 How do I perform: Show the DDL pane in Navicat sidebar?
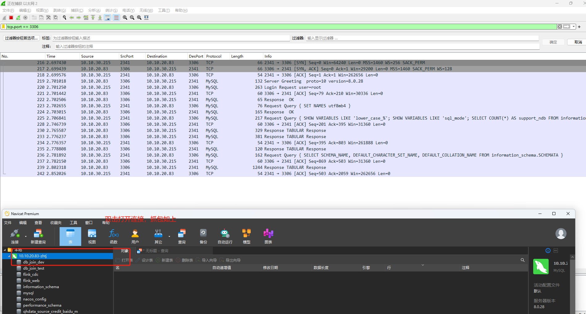(x=555, y=251)
